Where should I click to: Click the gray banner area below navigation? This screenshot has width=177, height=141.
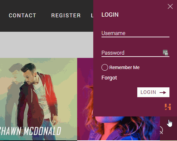(47, 45)
